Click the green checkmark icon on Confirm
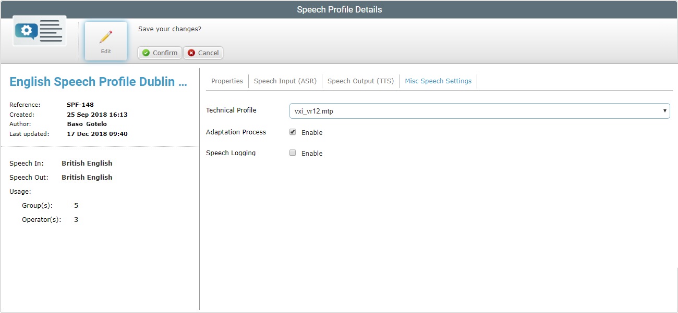Viewport: 678px width, 313px height. point(145,53)
